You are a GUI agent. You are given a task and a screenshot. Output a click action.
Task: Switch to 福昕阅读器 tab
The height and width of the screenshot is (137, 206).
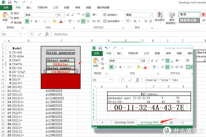point(103,8)
